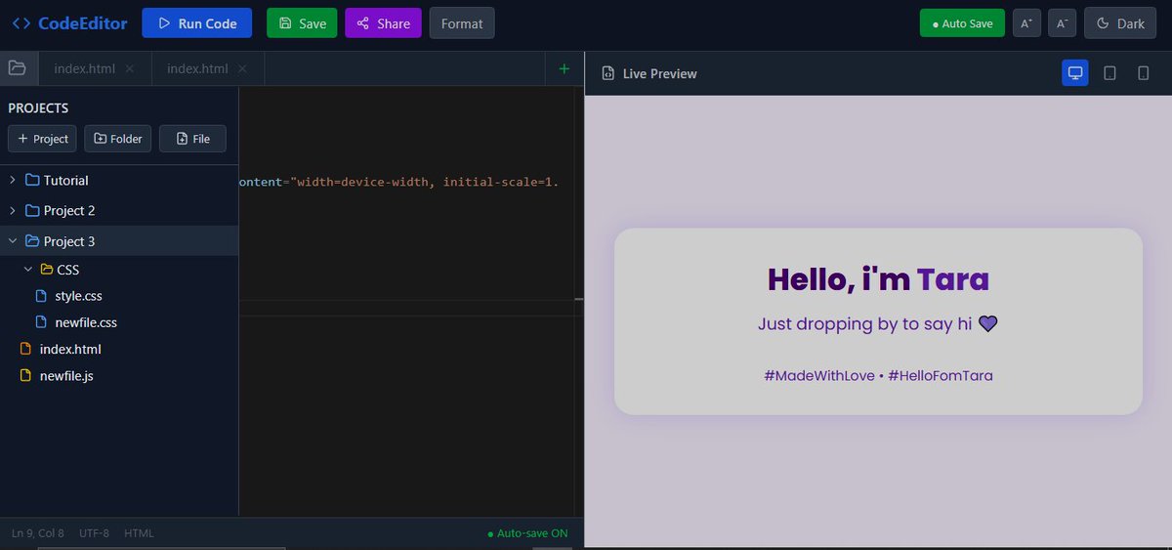Click the Tutorial folder icon
Image resolution: width=1172 pixels, height=550 pixels.
point(32,181)
